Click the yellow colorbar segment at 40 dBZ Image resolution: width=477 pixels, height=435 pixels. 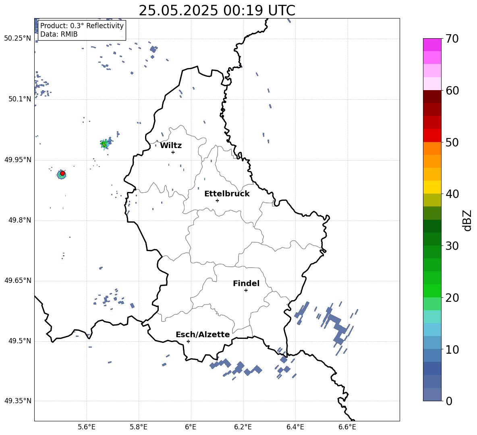(432, 187)
